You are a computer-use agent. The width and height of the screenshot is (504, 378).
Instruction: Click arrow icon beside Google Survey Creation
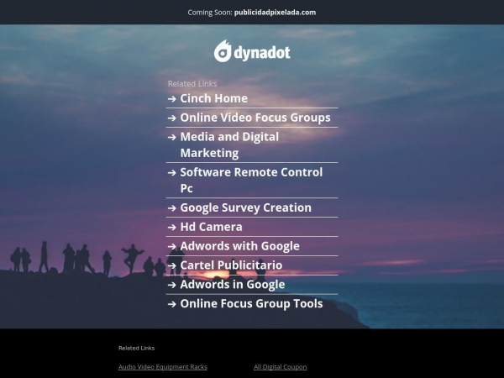[172, 208]
